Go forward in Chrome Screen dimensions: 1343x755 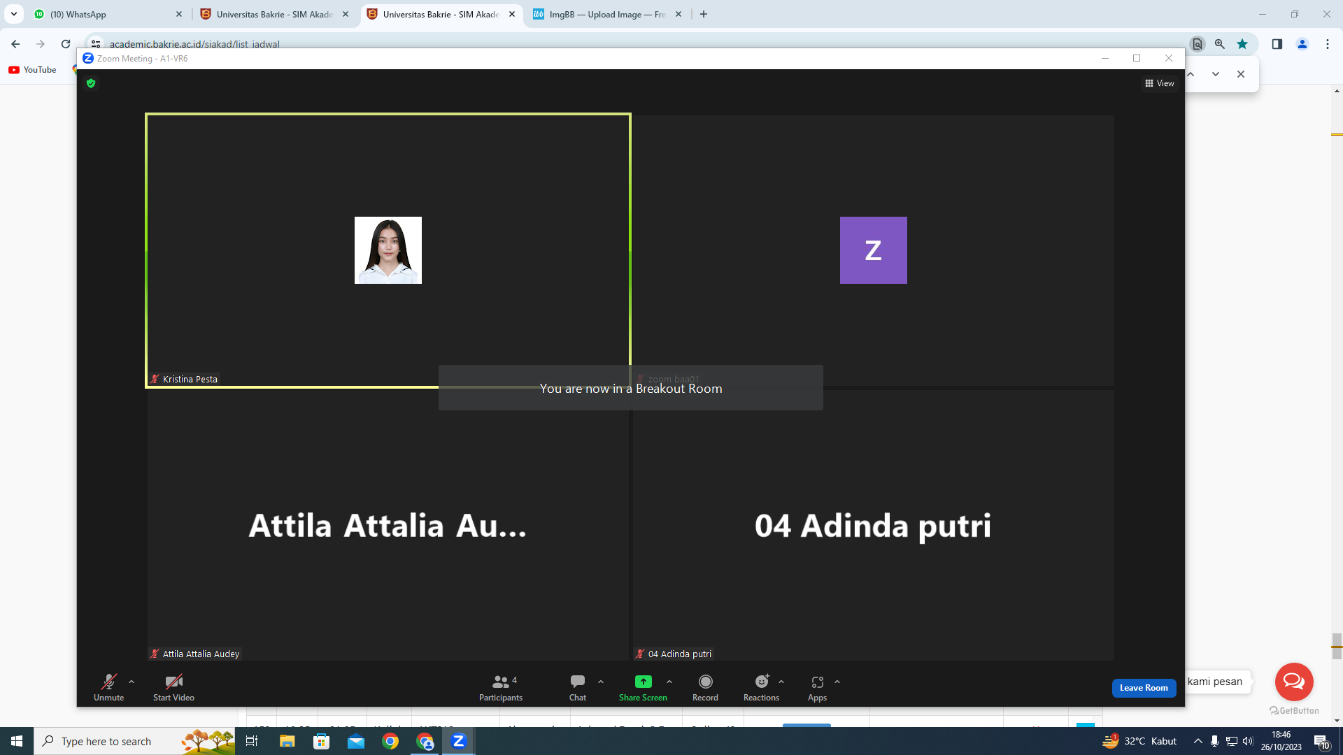(41, 44)
